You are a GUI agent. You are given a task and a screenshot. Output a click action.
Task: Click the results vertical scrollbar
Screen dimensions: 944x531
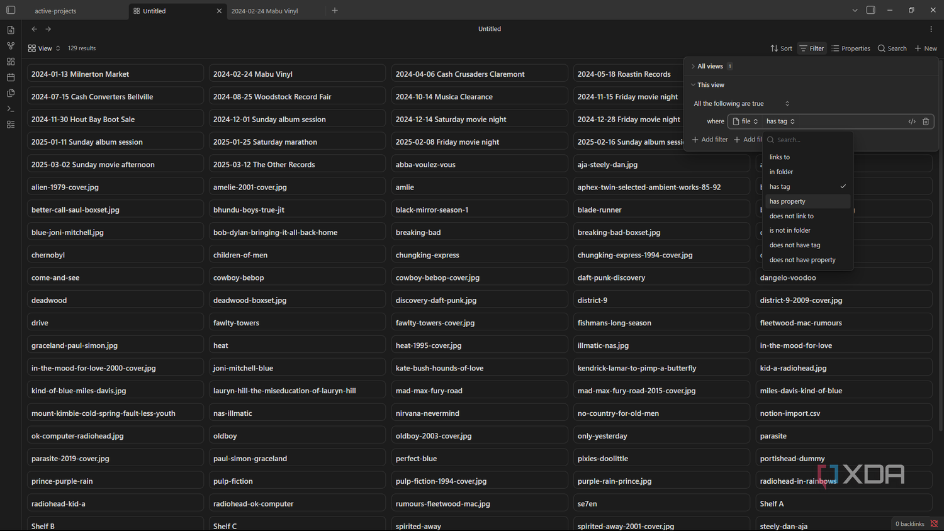(x=940, y=245)
